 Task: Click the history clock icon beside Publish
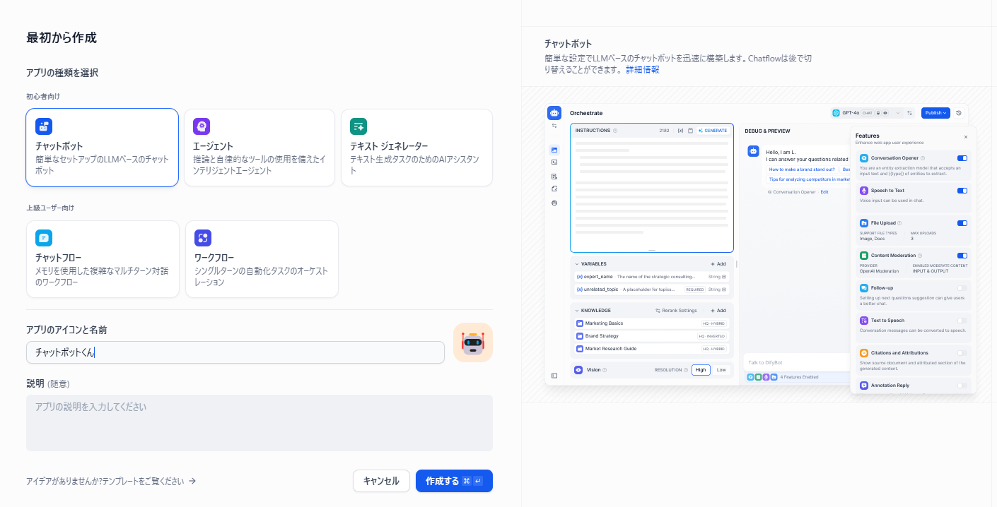959,113
